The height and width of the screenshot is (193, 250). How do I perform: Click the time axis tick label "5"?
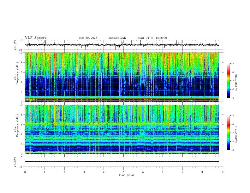pos(123,172)
